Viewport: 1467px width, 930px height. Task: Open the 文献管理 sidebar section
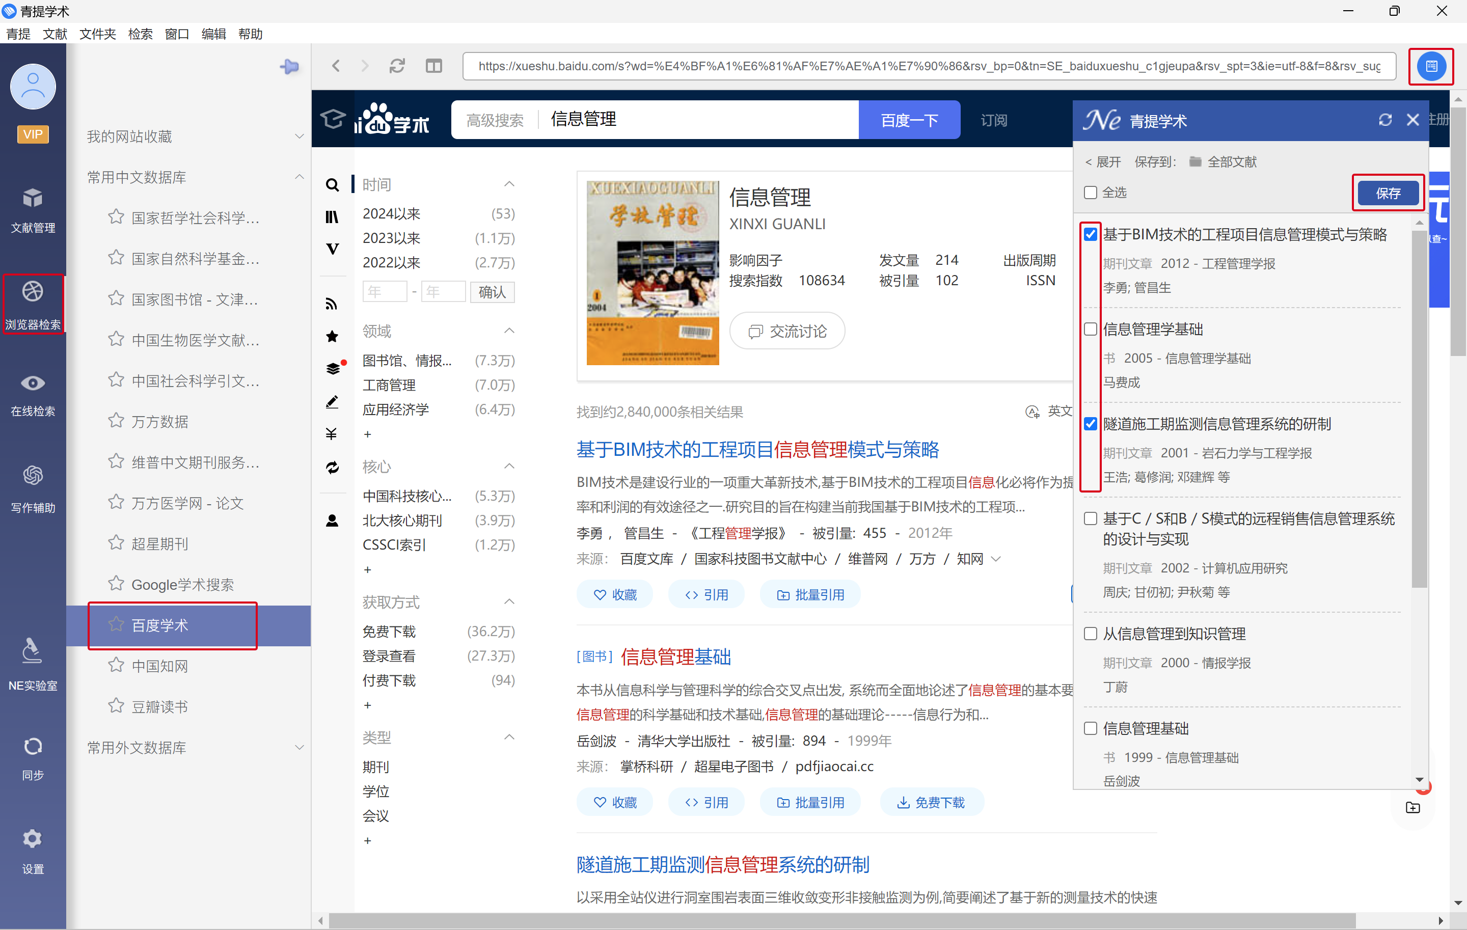point(33,210)
